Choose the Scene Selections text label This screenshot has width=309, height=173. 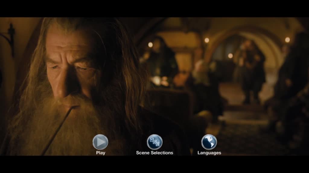[155, 153]
